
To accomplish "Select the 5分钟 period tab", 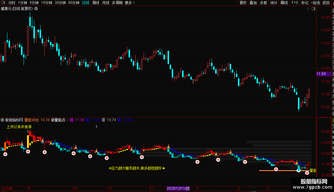I will point(34,3).
